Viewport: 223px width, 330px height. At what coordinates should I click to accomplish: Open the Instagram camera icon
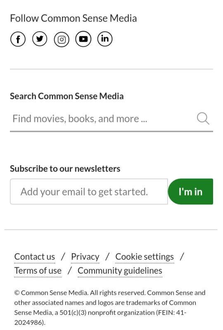(62, 39)
